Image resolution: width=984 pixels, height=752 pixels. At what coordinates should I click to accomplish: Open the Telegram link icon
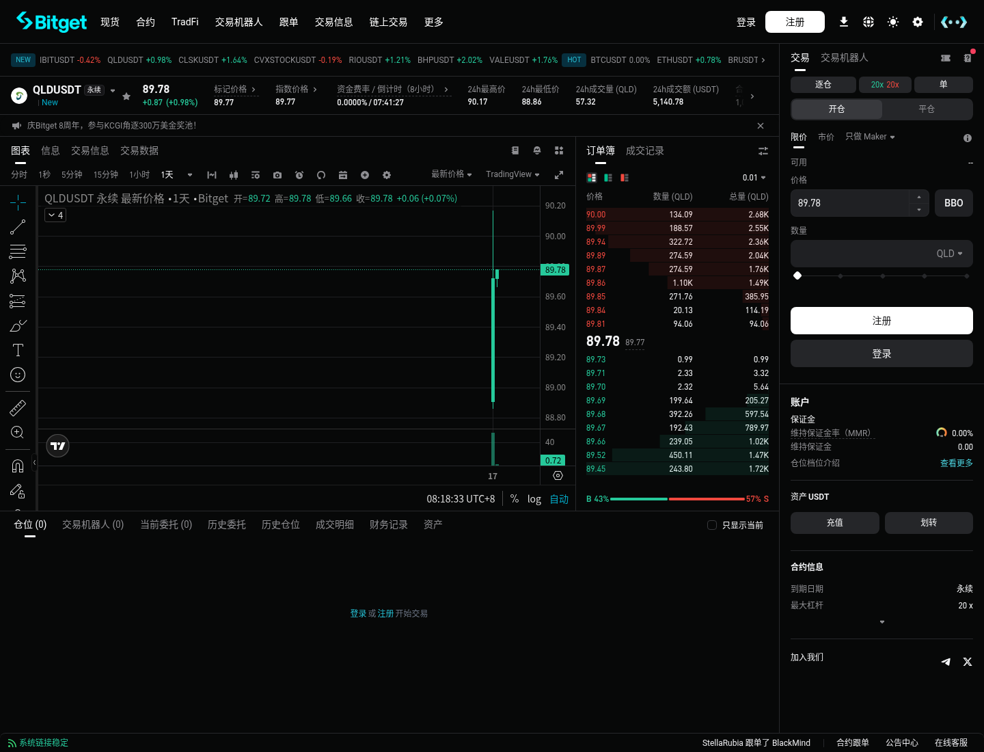click(946, 662)
